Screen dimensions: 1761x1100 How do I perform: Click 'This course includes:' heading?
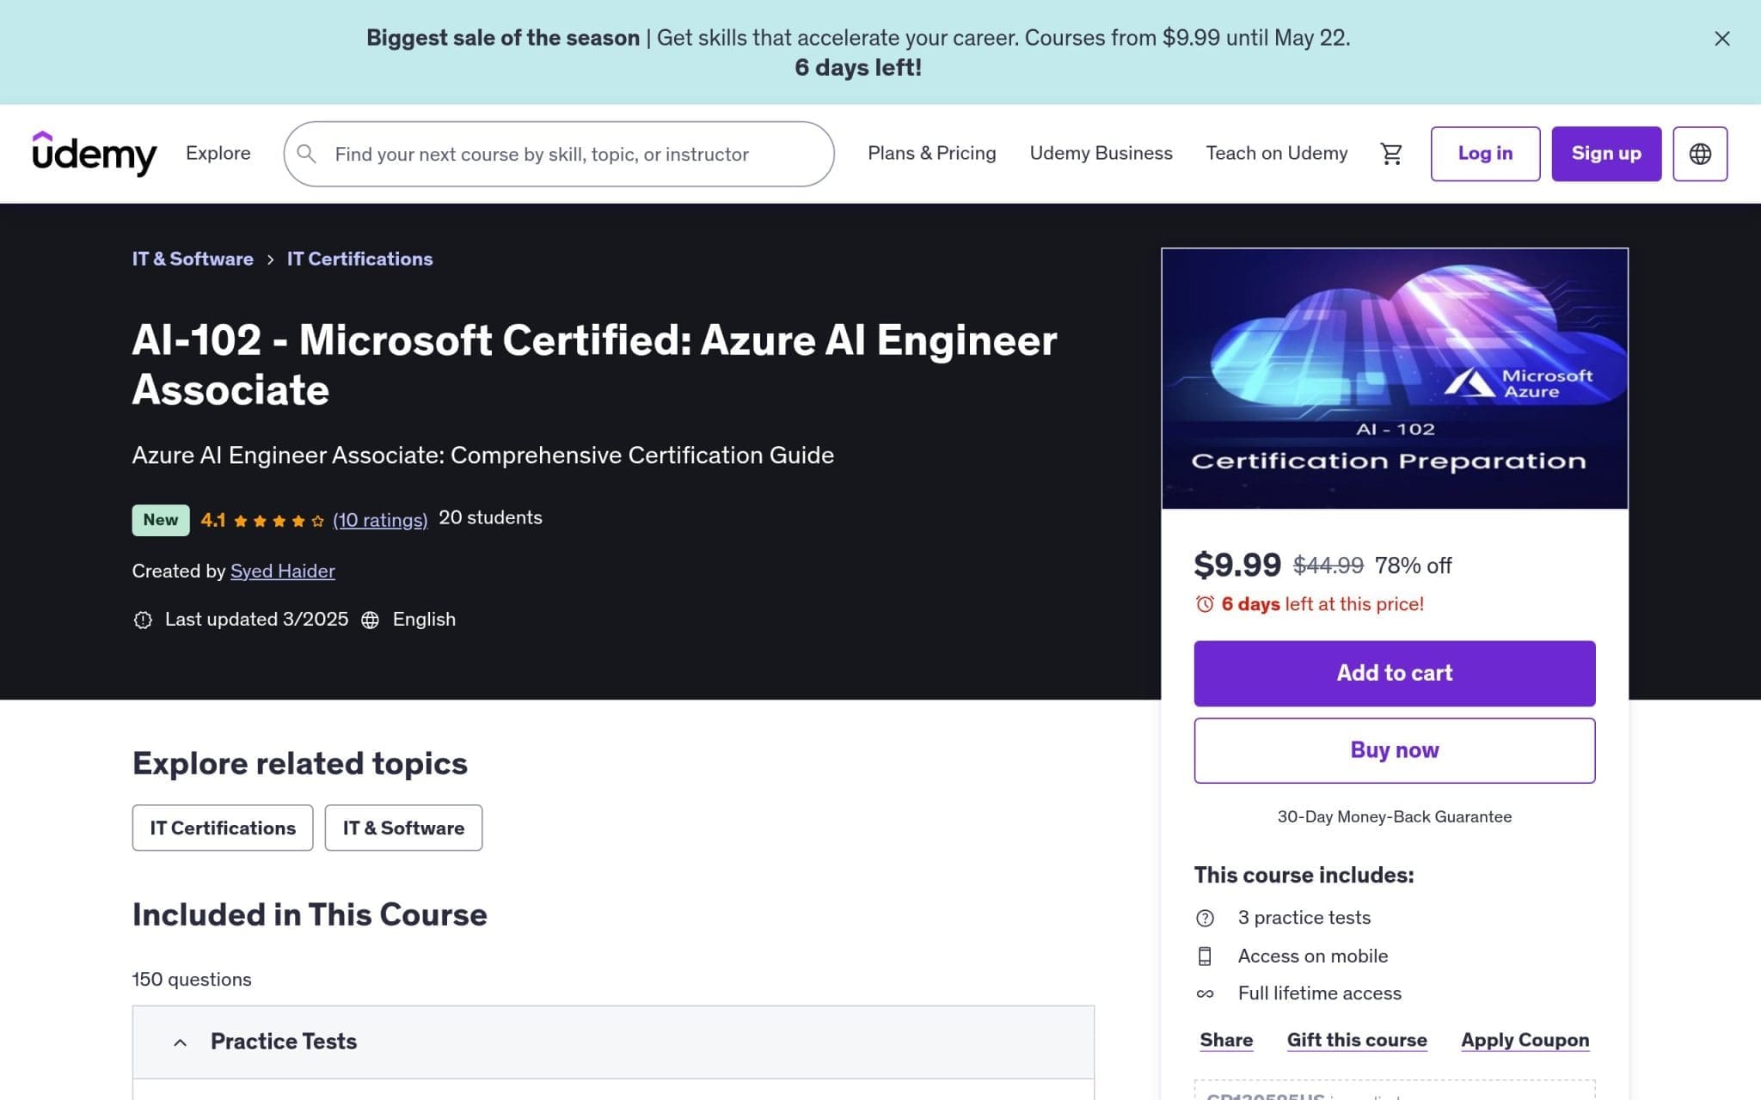point(1304,875)
